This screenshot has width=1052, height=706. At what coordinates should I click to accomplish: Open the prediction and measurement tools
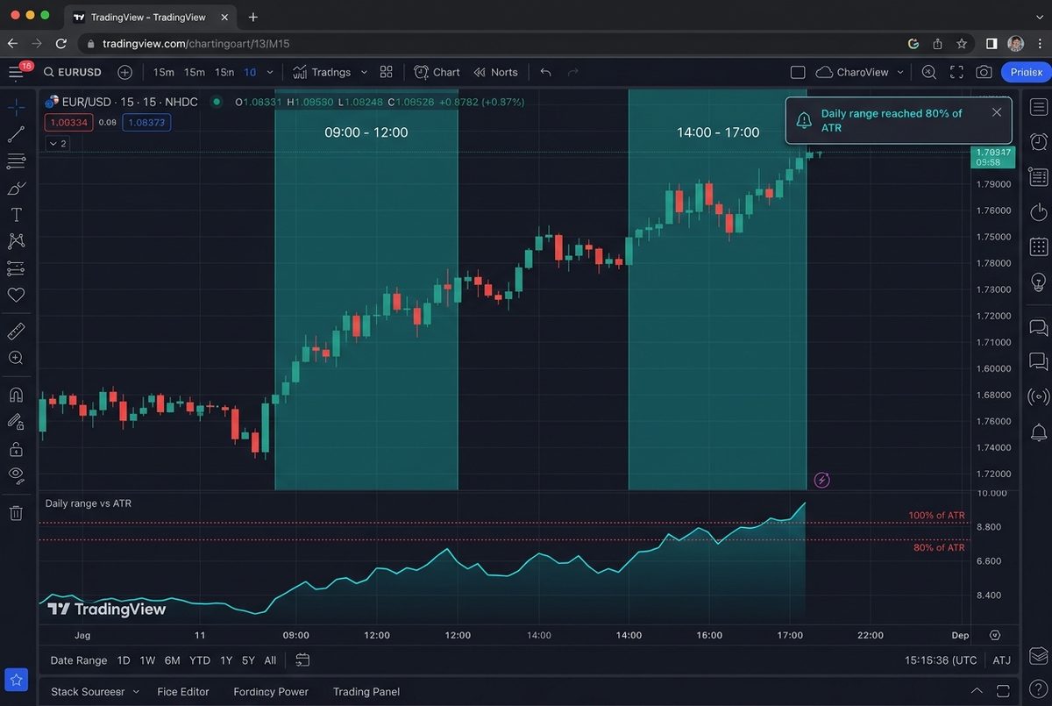click(16, 268)
